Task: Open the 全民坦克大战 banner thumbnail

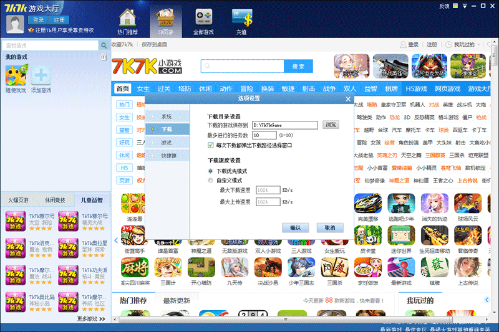Action: coord(429,66)
